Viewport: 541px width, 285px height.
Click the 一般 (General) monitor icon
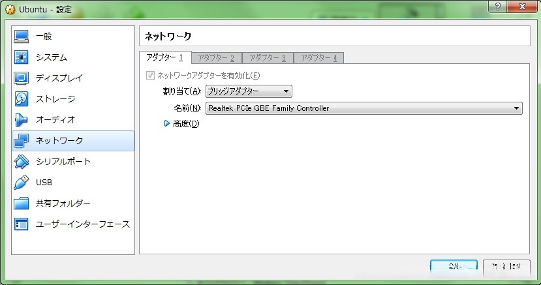[22, 36]
